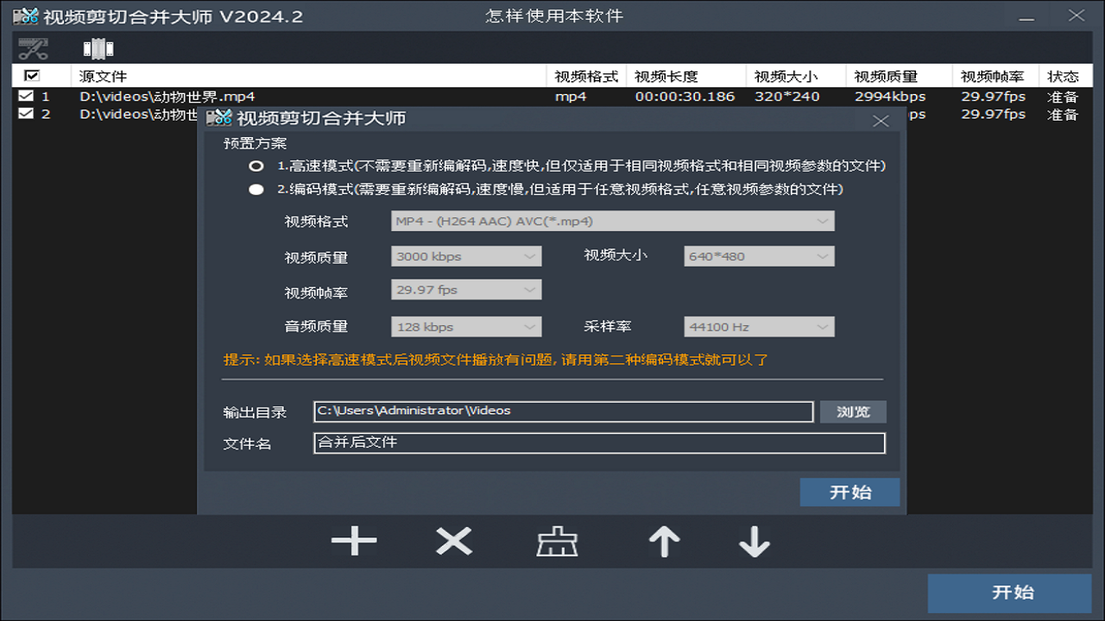Click the plus icon to add video files
The width and height of the screenshot is (1105, 621).
tap(354, 542)
